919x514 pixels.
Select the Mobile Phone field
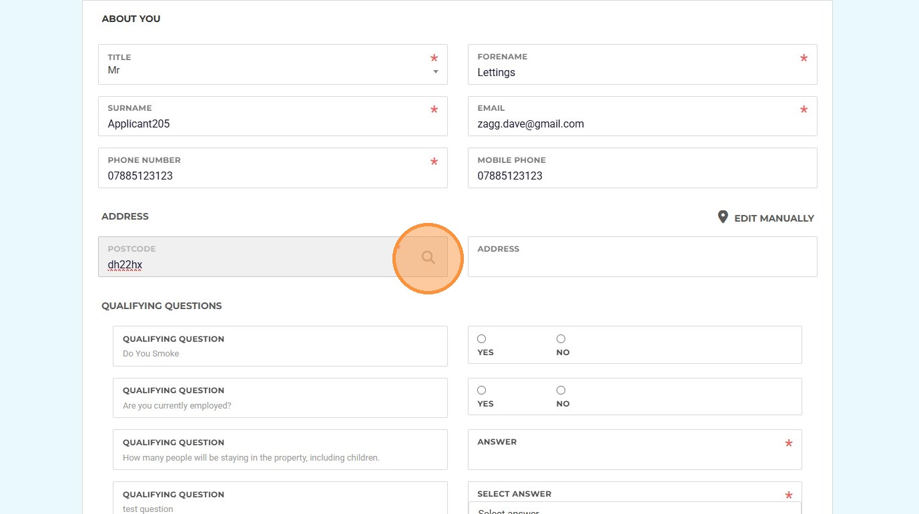coord(634,176)
